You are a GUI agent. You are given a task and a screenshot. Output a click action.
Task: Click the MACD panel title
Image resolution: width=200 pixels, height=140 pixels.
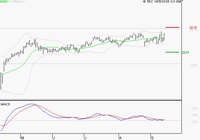(x=5, y=104)
